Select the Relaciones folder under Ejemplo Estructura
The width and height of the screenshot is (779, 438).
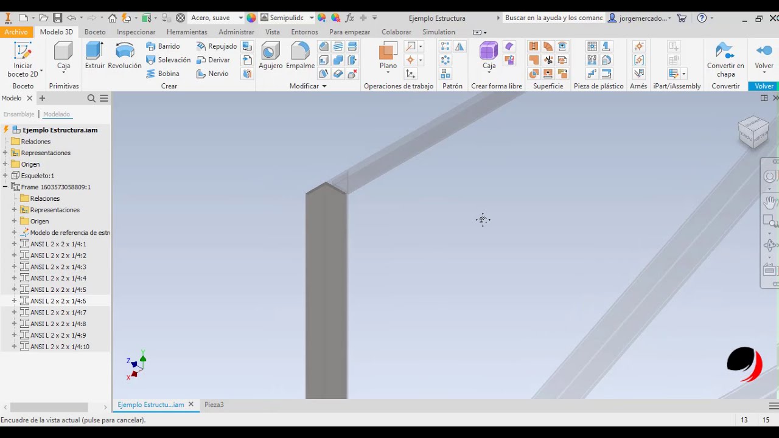pos(35,141)
